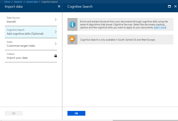Click the blue OK button
This screenshot has width=178, height=121.
click(76, 113)
